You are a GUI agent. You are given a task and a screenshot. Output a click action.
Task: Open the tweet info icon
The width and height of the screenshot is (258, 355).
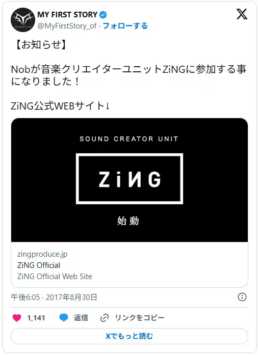(242, 297)
